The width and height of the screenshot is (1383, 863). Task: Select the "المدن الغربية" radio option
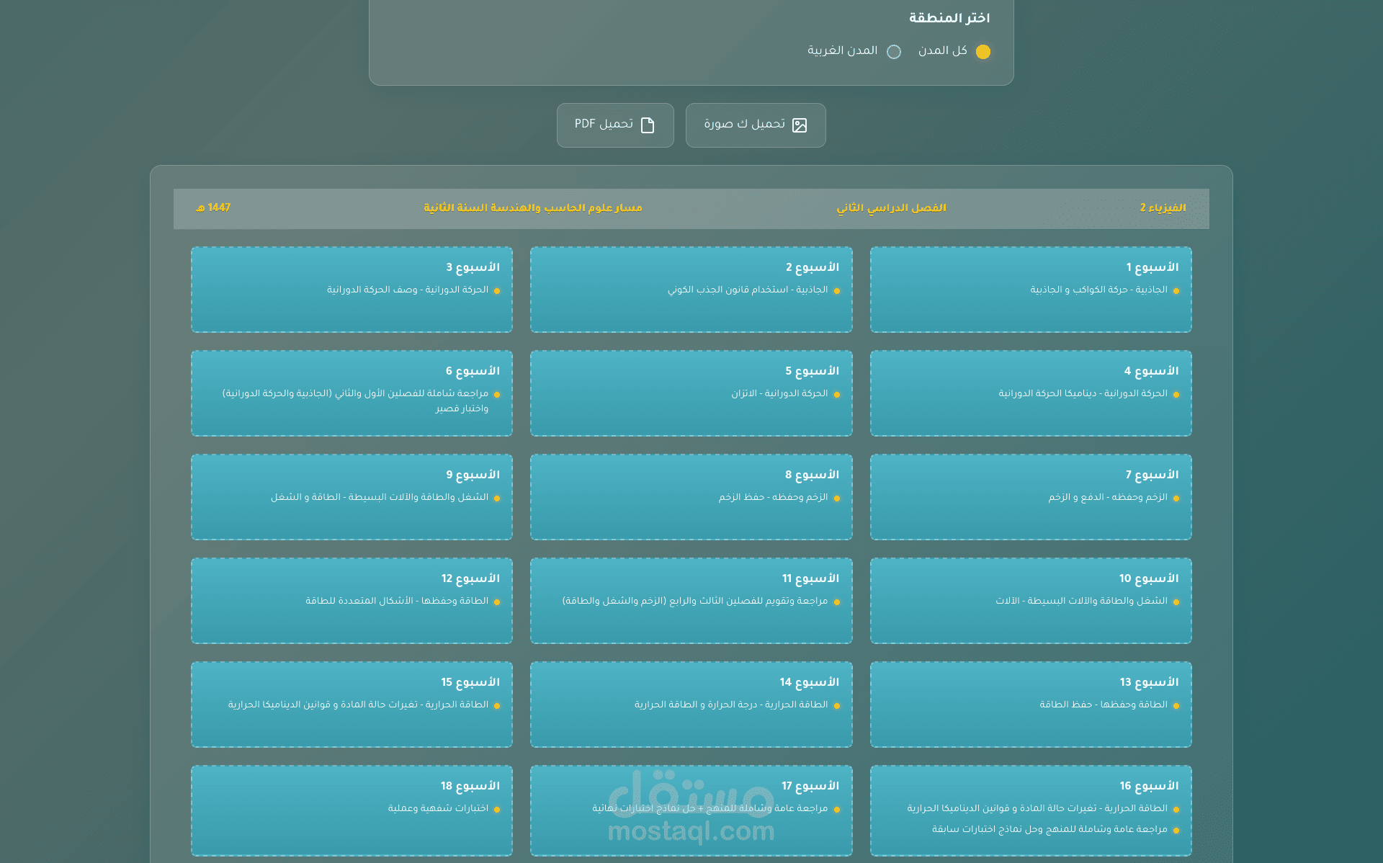894,52
